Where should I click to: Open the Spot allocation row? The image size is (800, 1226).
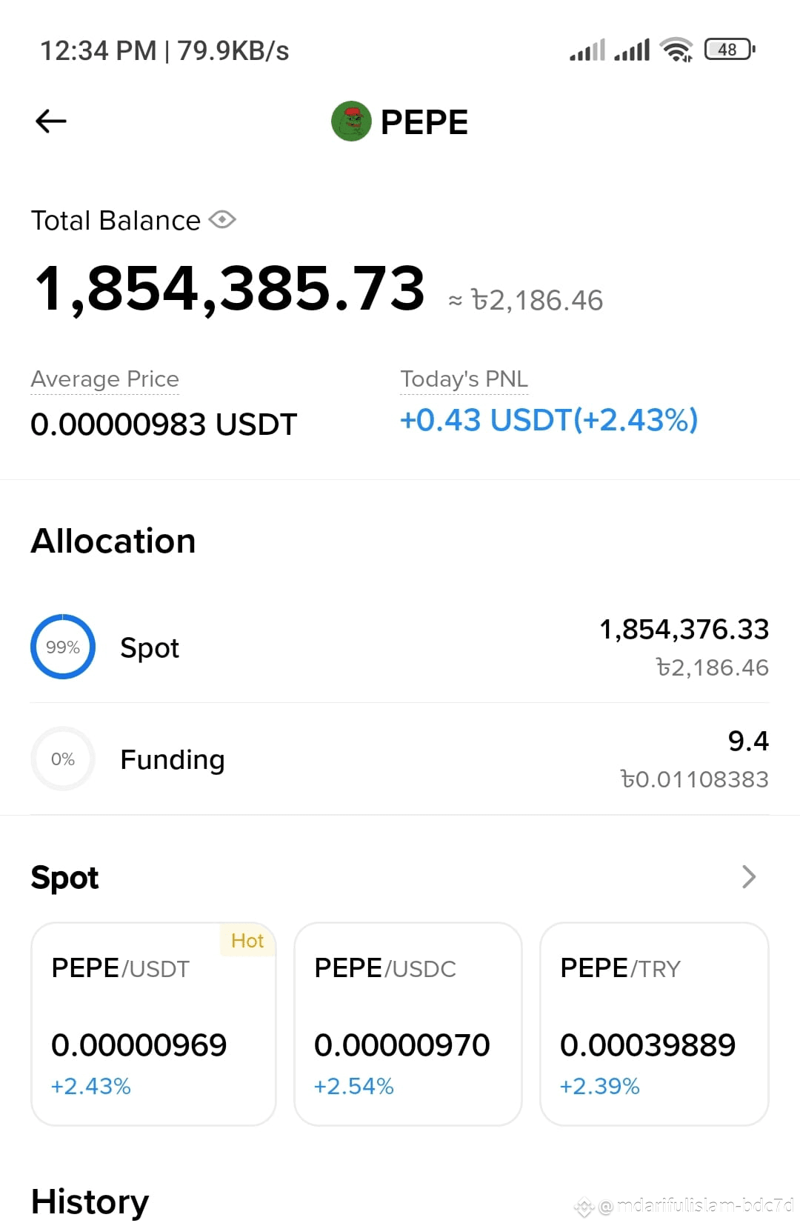tap(400, 647)
